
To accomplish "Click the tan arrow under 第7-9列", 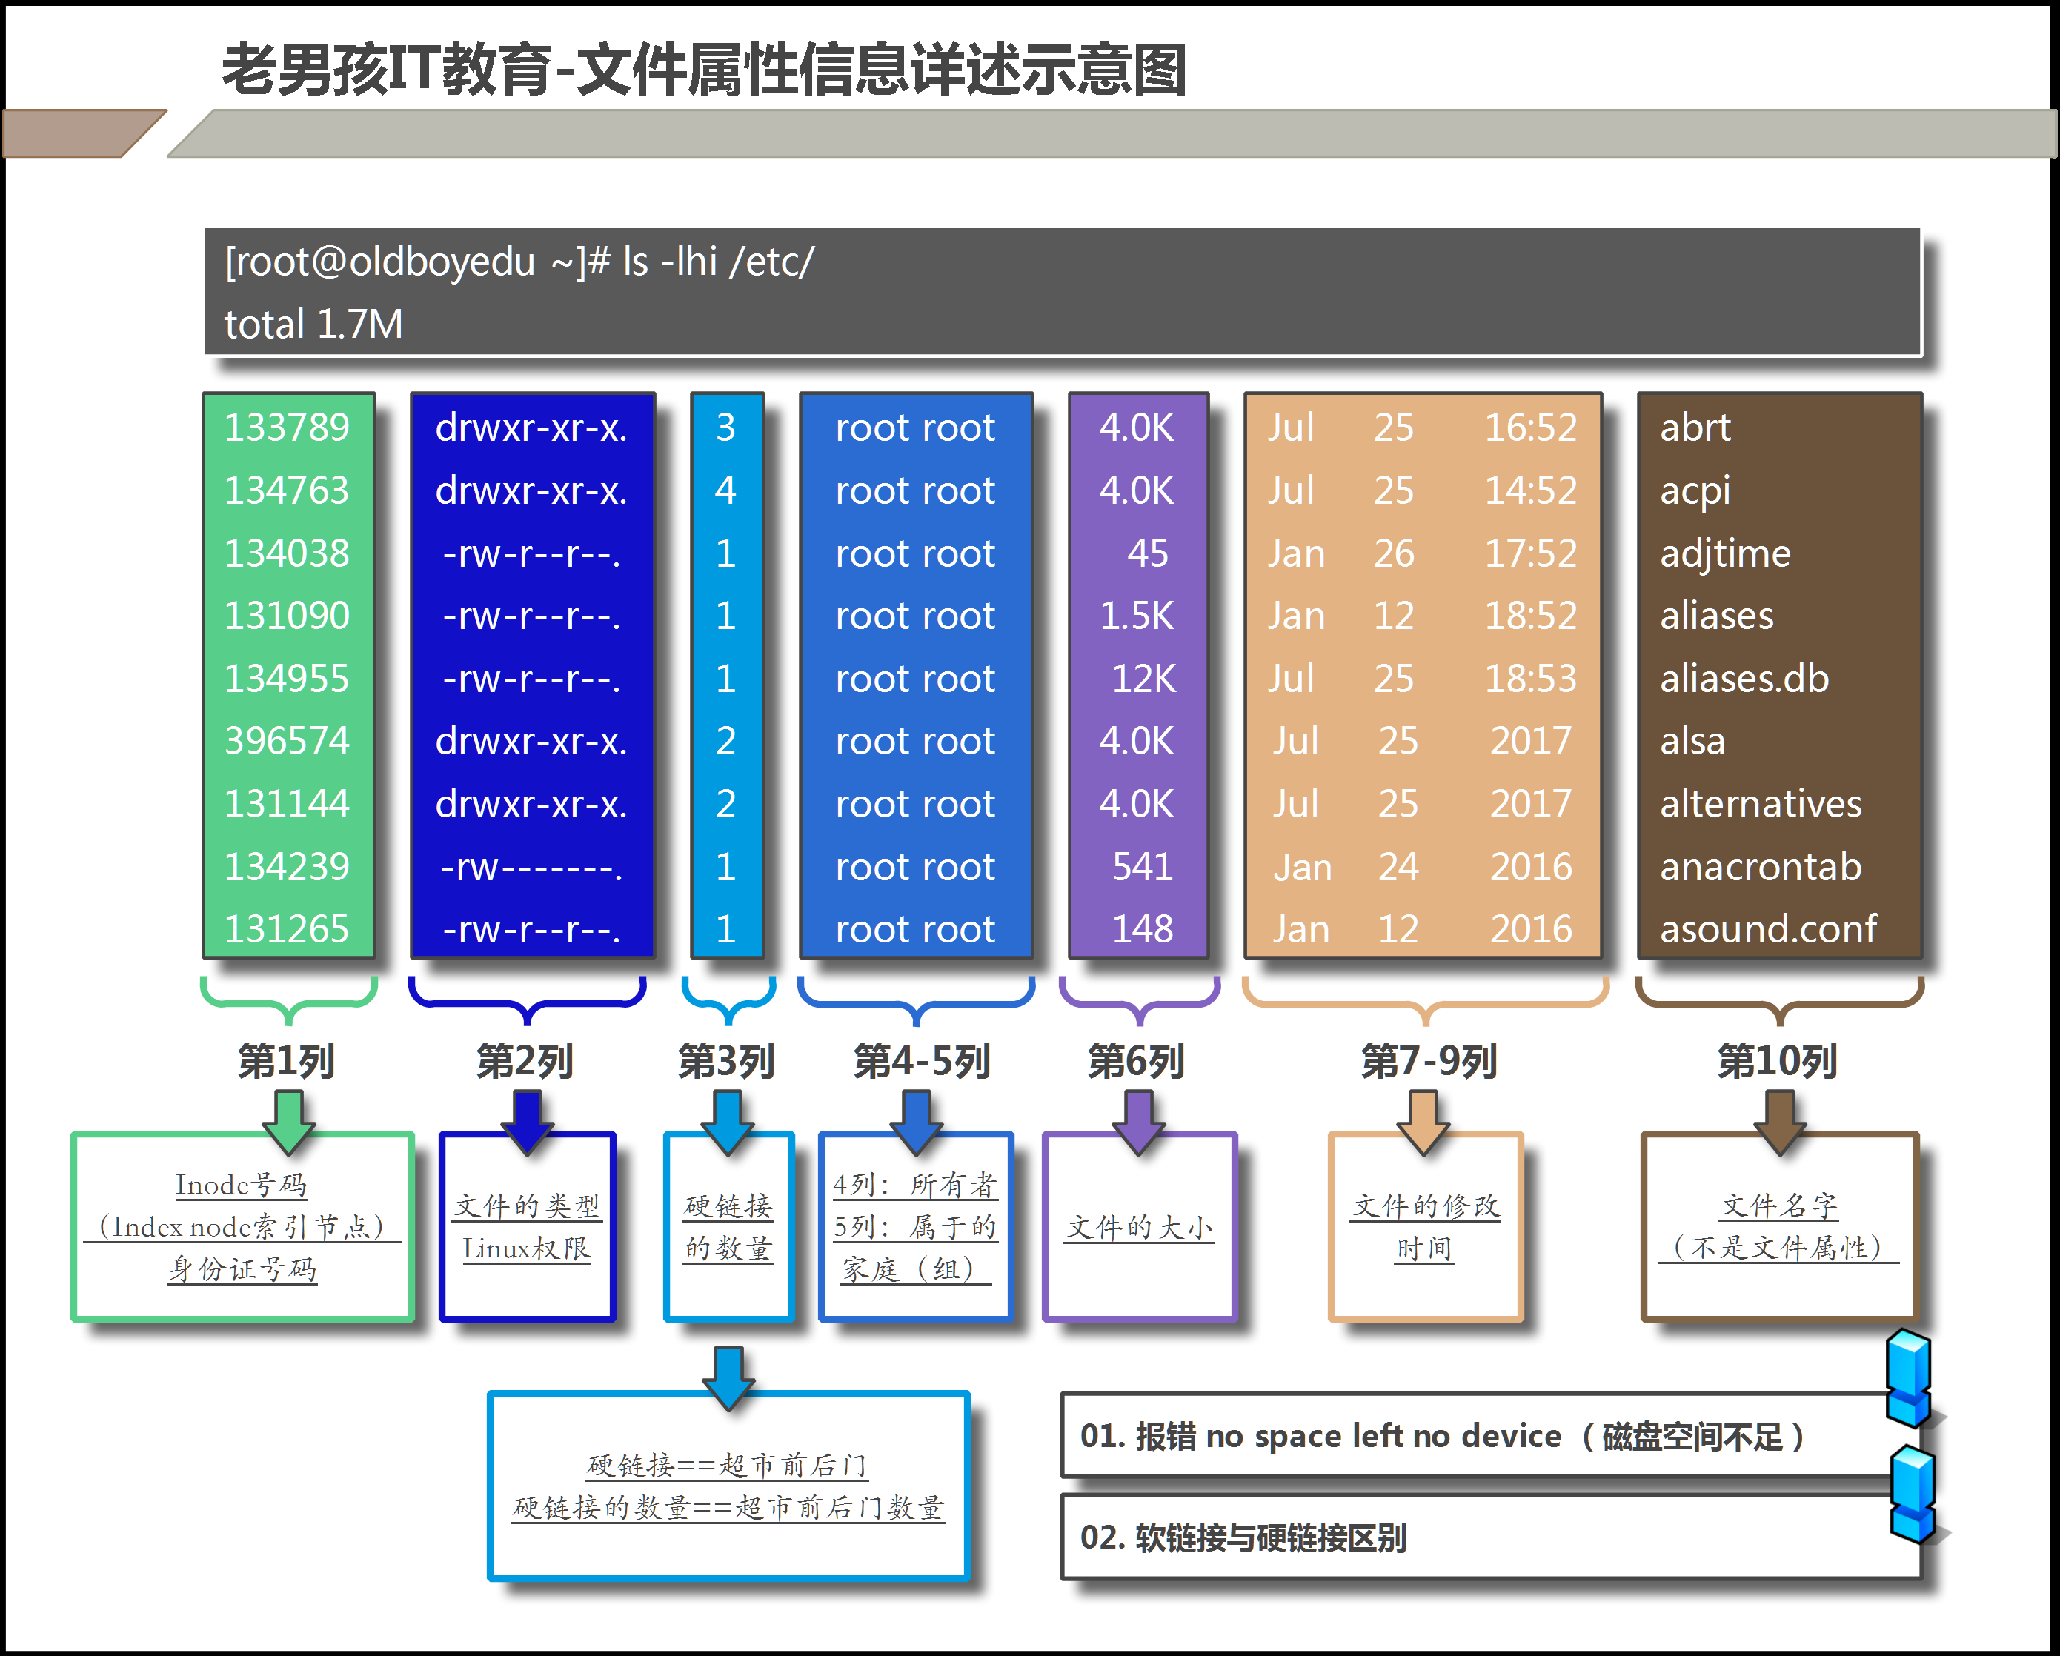I will point(1423,1120).
